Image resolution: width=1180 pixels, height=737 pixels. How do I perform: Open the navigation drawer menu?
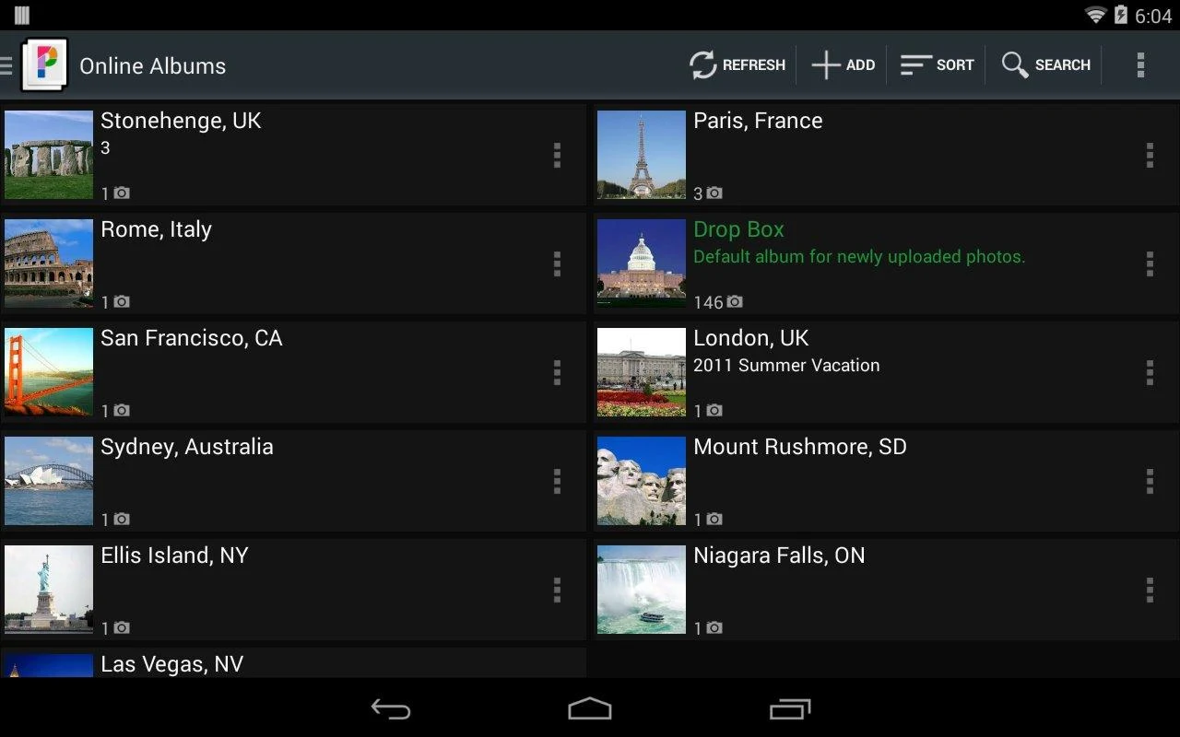tap(7, 64)
